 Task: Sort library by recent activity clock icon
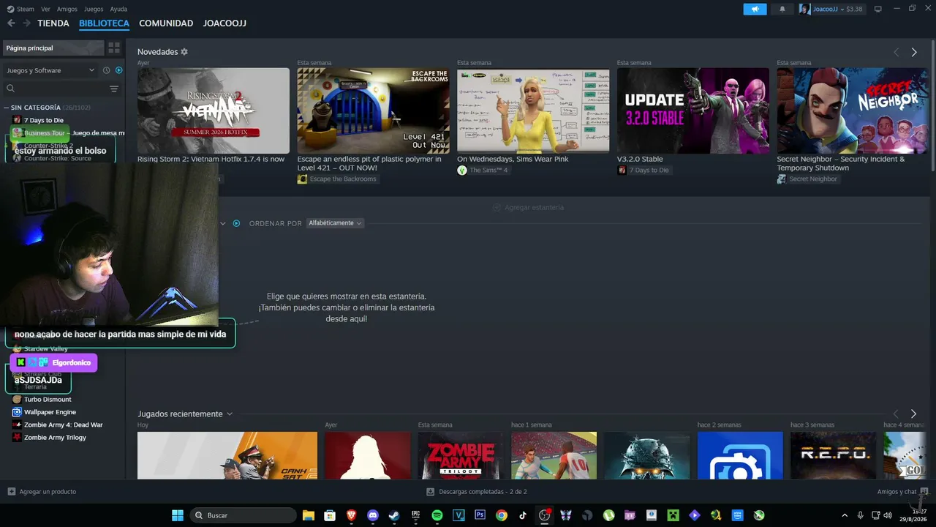click(106, 70)
